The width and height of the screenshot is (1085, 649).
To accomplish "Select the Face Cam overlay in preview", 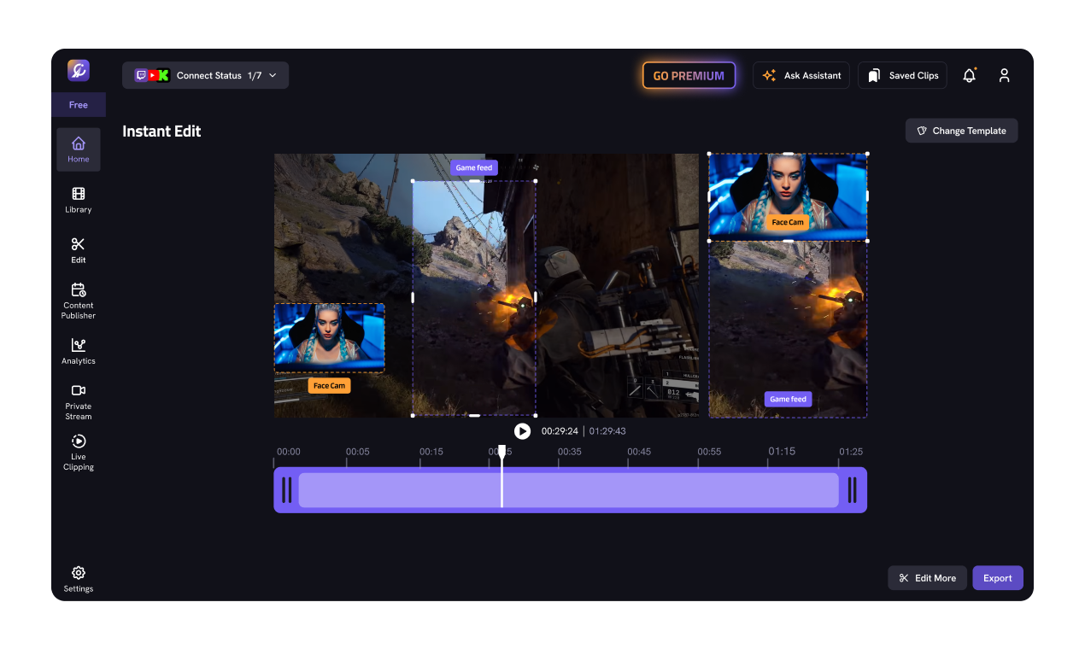I will click(x=329, y=336).
